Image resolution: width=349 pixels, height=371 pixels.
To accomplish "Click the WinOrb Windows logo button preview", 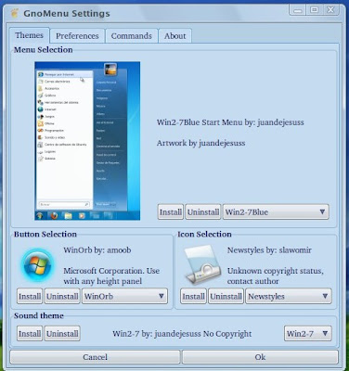I will (38, 265).
